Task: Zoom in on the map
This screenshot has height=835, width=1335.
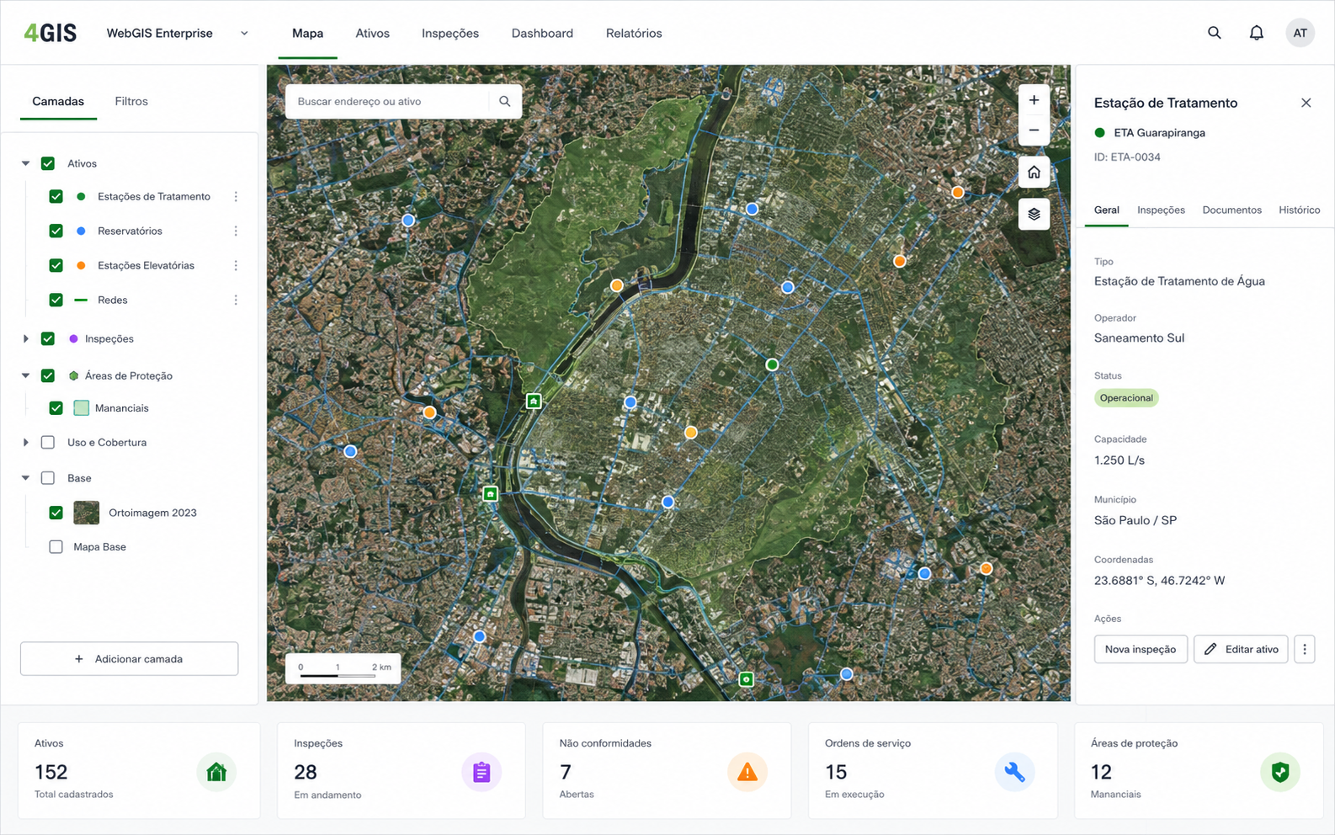Action: [x=1034, y=100]
